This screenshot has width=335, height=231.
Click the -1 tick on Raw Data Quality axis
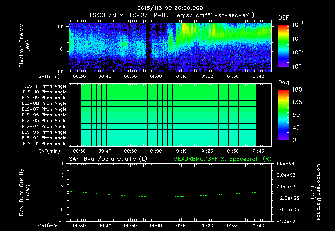tap(61, 221)
